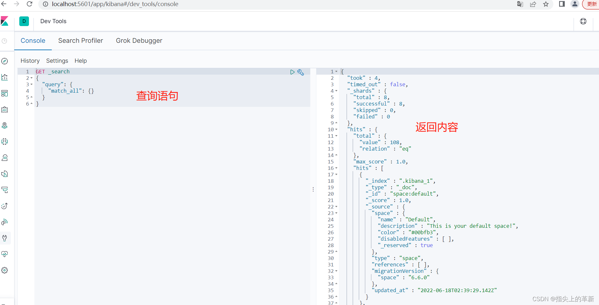Collapse inner "hits" array fold line 16
The image size is (599, 305).
(x=336, y=168)
